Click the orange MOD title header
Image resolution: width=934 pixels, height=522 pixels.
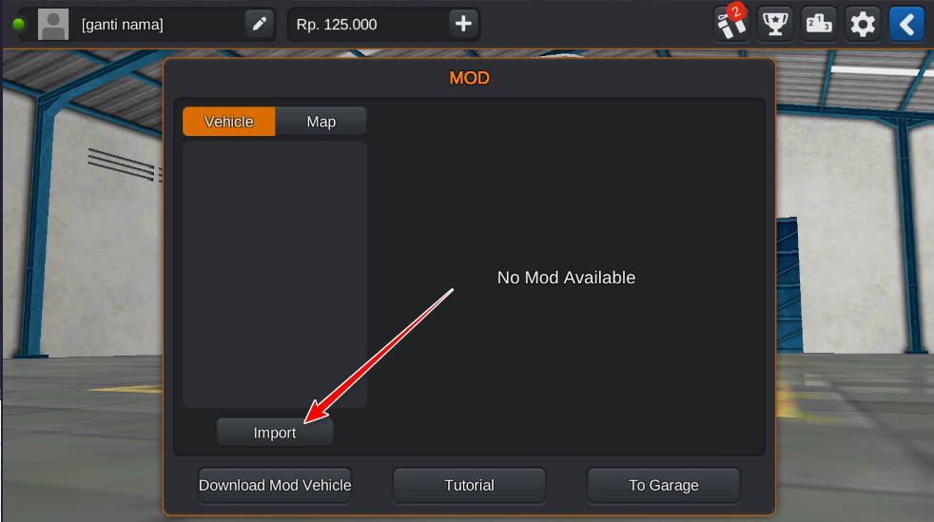tap(470, 78)
